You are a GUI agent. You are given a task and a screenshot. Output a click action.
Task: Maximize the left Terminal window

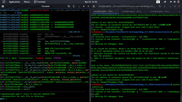pyautogui.click(x=84, y=6)
